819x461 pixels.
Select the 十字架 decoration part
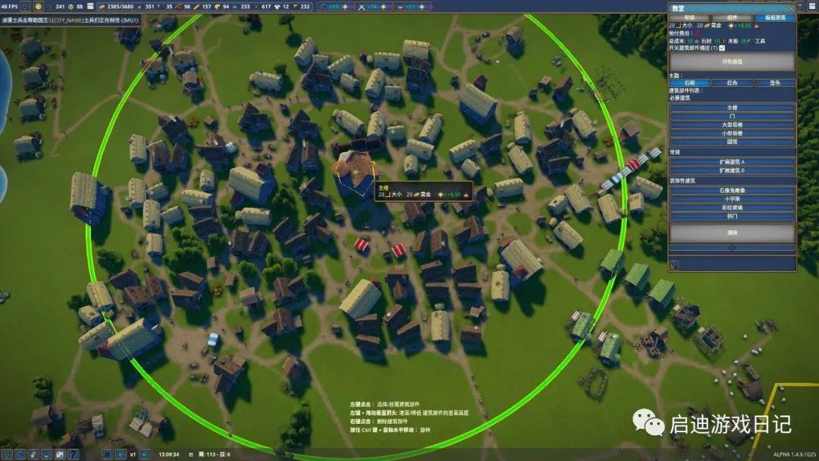coord(733,199)
